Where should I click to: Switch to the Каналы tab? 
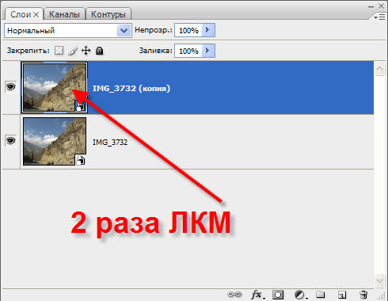click(x=64, y=14)
